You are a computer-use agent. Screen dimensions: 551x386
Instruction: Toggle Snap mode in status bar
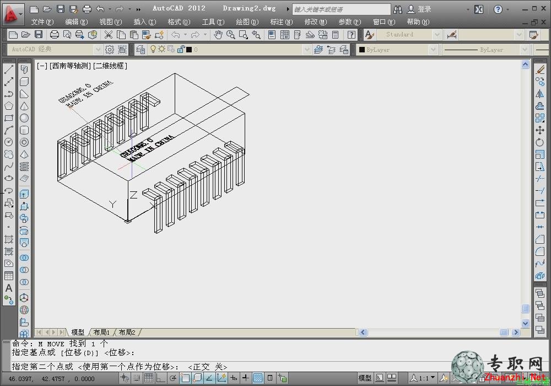click(x=136, y=378)
